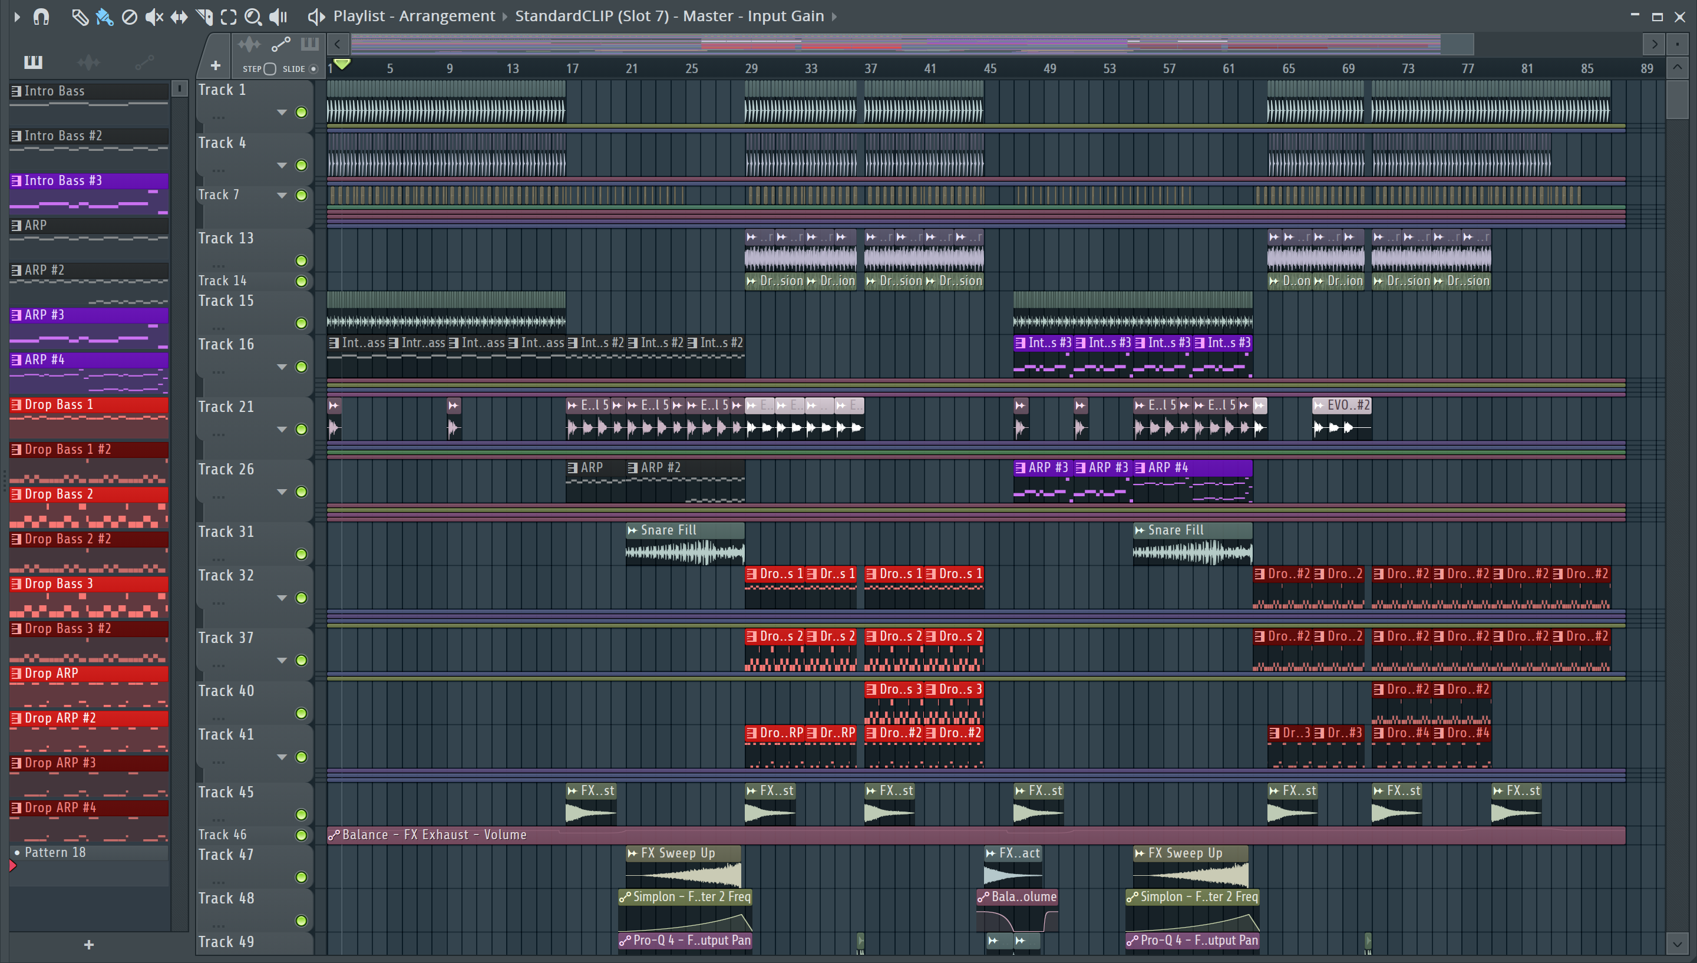
Task: Expand Track 21 dropdown arrow
Action: 282,429
